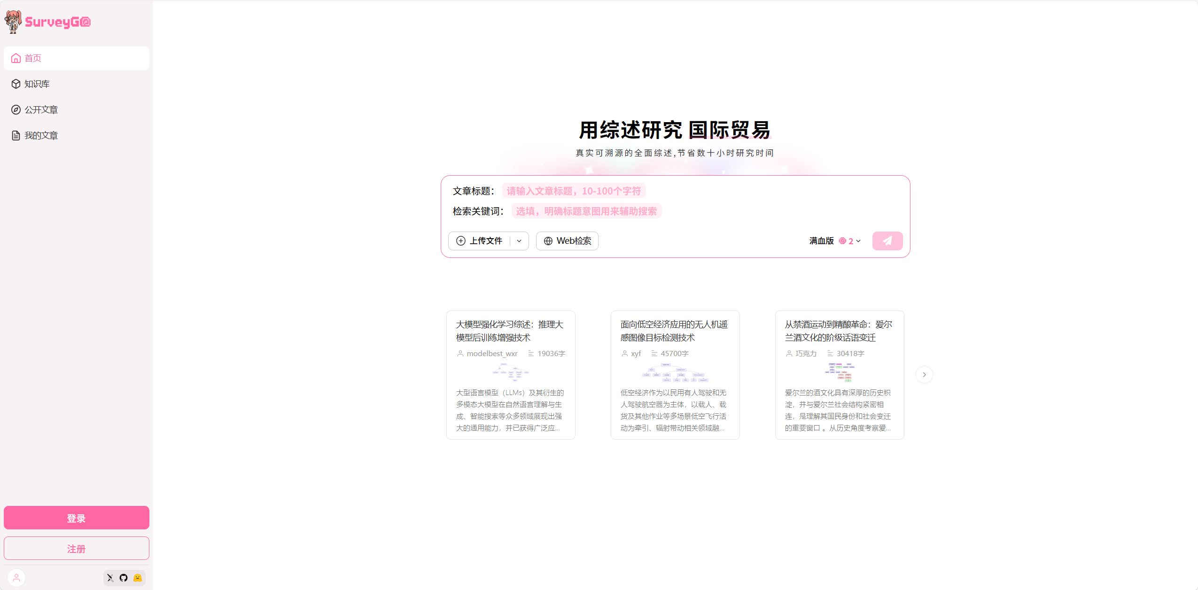1198x590 pixels.
Task: Open the 大模型强化学习综述 article card
Action: click(x=511, y=375)
